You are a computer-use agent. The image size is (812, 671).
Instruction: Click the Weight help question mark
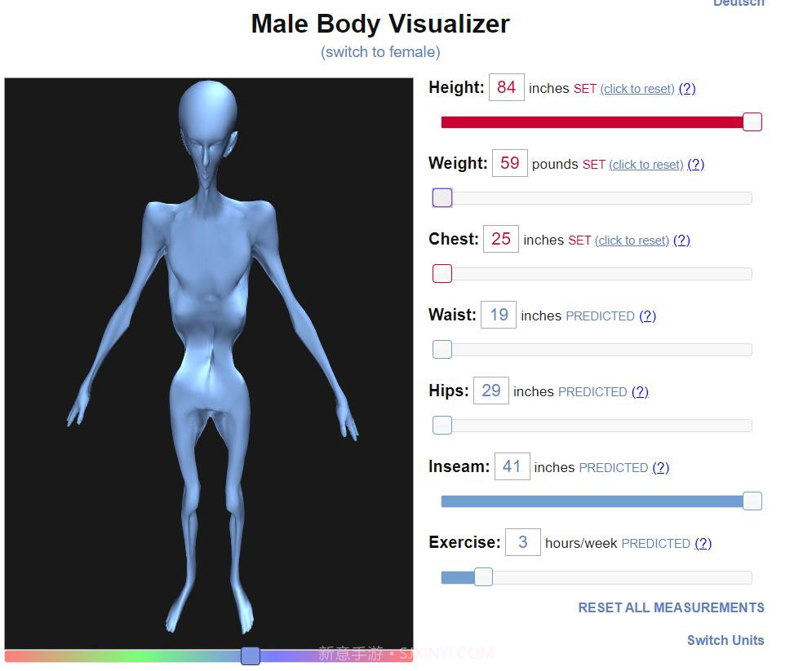[695, 164]
